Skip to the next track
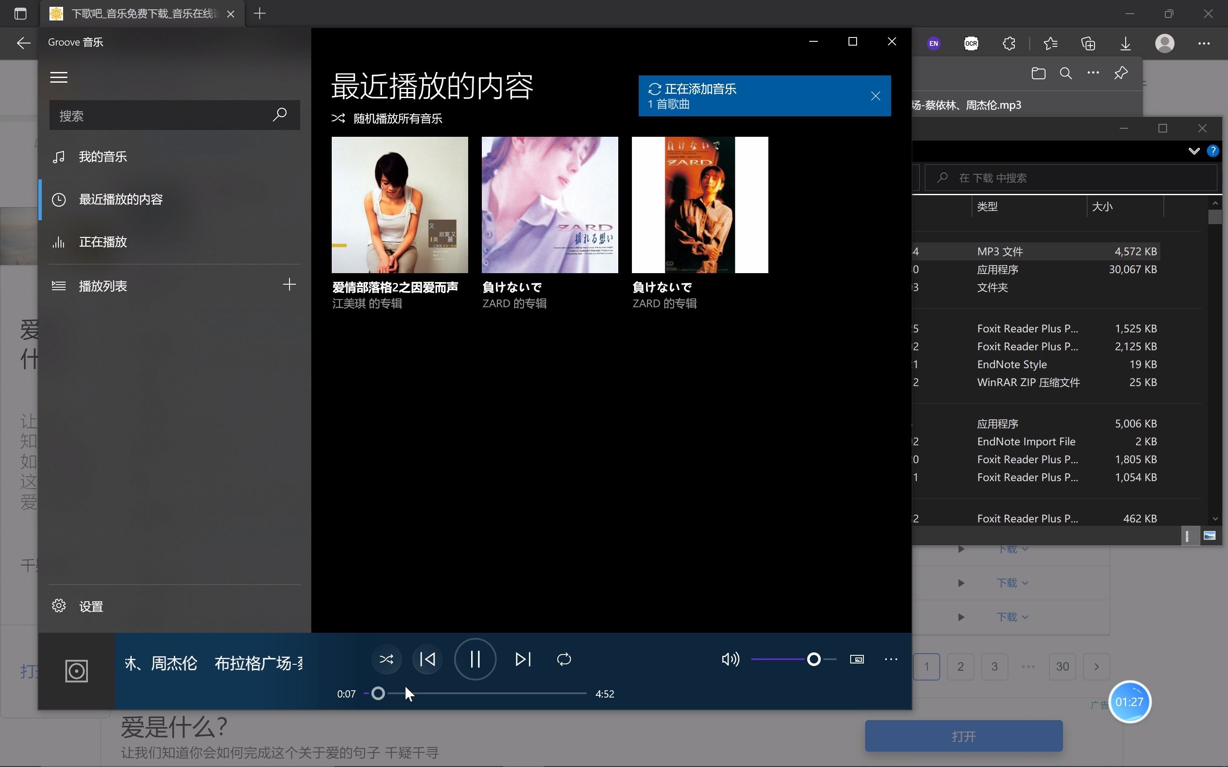 (x=523, y=660)
